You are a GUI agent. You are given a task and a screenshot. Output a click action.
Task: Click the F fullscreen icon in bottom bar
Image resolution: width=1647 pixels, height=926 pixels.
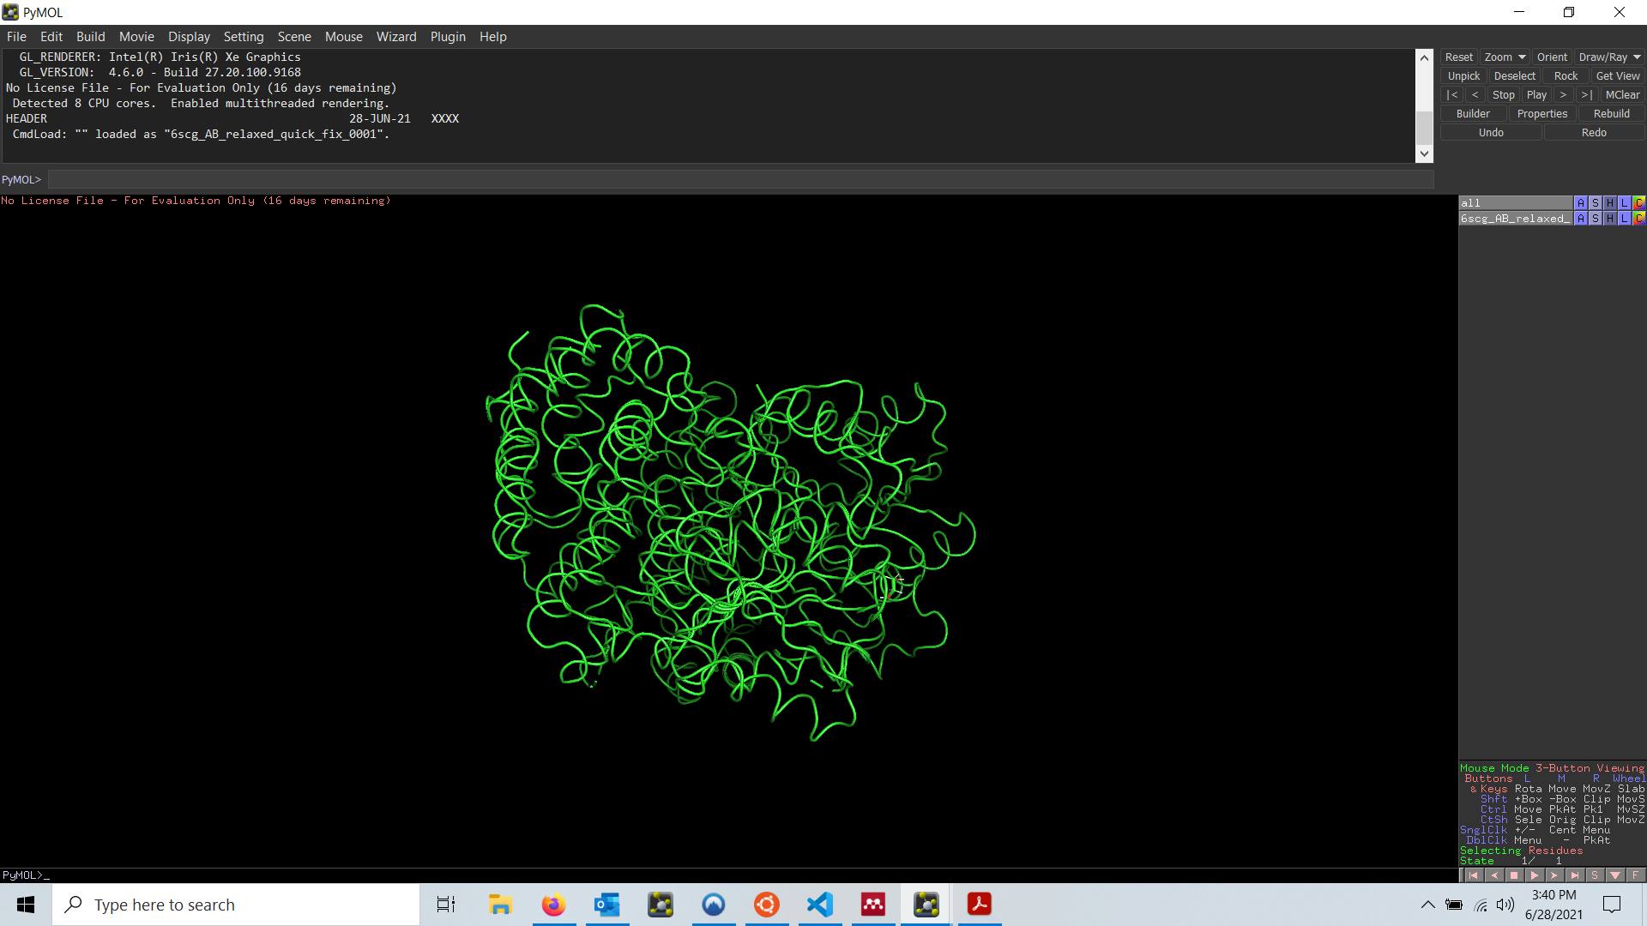(x=1635, y=875)
